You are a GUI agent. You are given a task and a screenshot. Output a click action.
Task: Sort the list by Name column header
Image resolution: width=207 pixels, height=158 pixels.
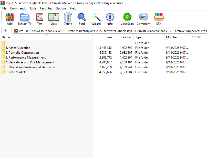tap(46, 37)
